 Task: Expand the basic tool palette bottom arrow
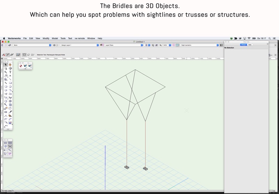(8, 129)
